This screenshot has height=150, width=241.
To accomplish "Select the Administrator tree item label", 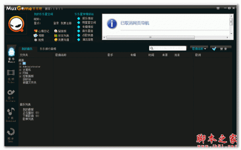I will 31,67.
